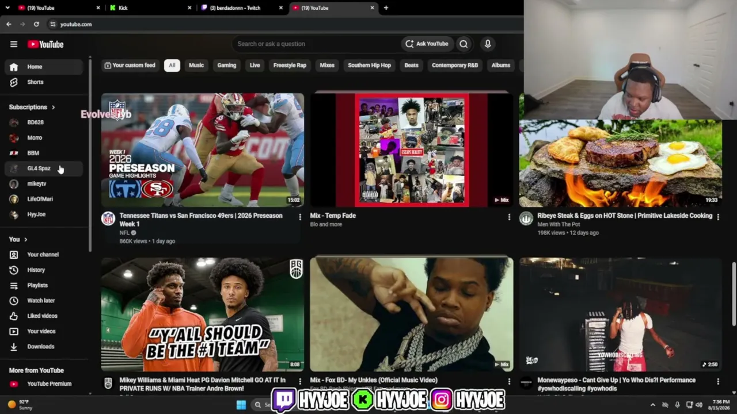Click the YouTube search box

click(316, 44)
